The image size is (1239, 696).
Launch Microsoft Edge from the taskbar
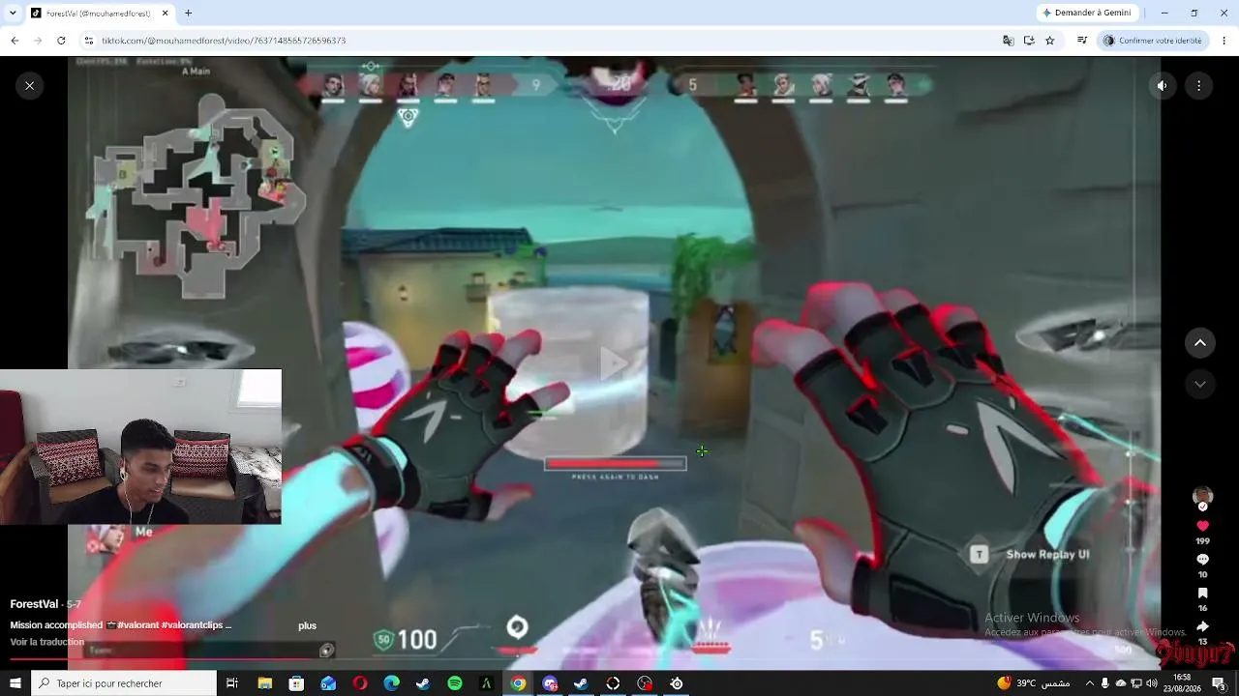tap(391, 683)
